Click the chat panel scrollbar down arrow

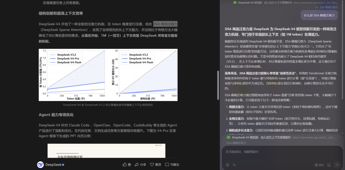(x=342, y=133)
